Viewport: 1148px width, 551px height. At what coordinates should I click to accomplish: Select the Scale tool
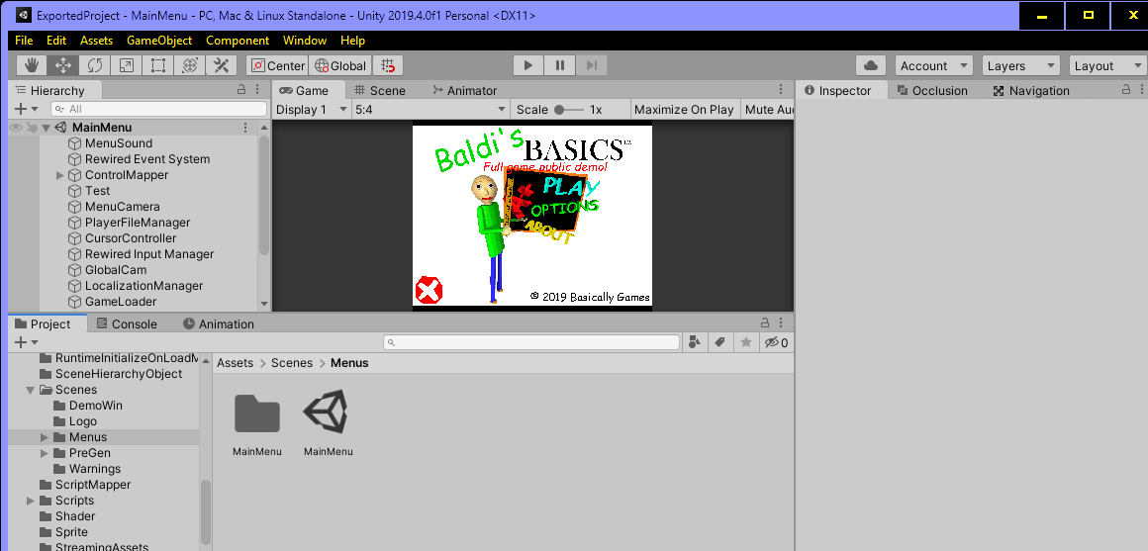pos(126,65)
